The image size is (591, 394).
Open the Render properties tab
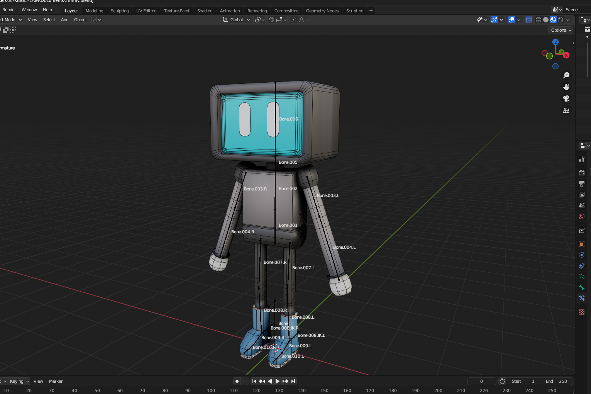click(582, 173)
